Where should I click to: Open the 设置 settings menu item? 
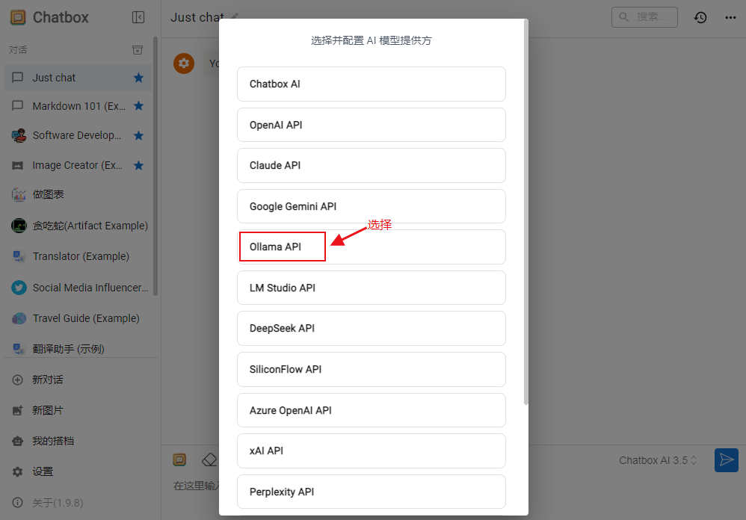43,471
